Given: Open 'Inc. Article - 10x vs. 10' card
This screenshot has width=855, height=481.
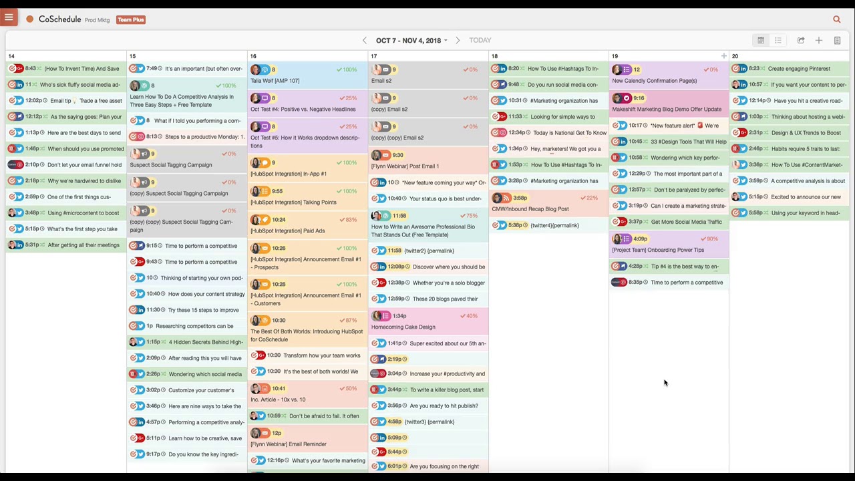Looking at the screenshot, I should click(307, 394).
